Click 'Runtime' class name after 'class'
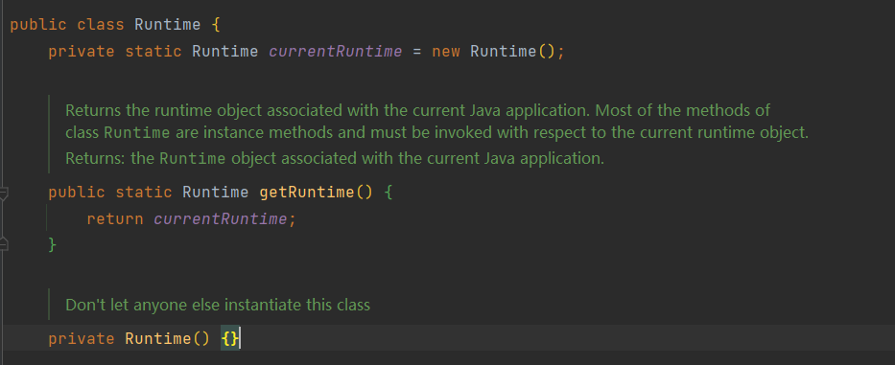The height and width of the screenshot is (365, 895). pyautogui.click(x=167, y=25)
